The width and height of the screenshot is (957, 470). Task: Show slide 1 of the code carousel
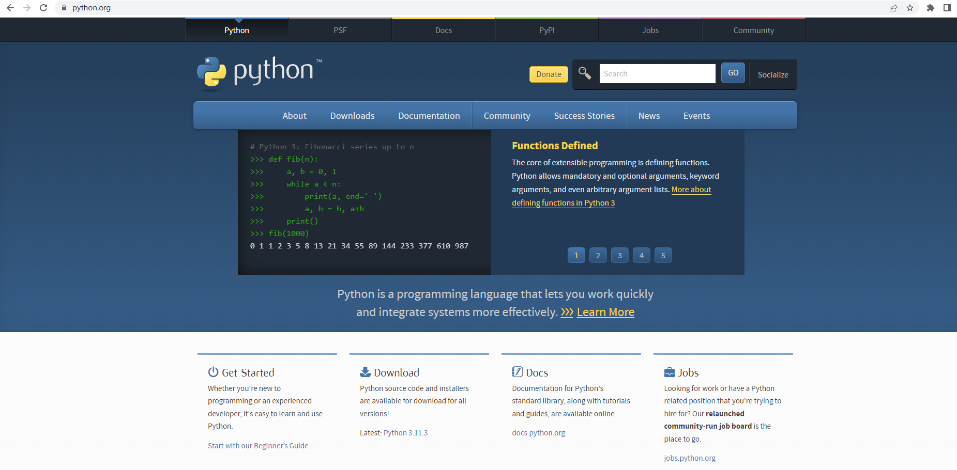pyautogui.click(x=576, y=255)
